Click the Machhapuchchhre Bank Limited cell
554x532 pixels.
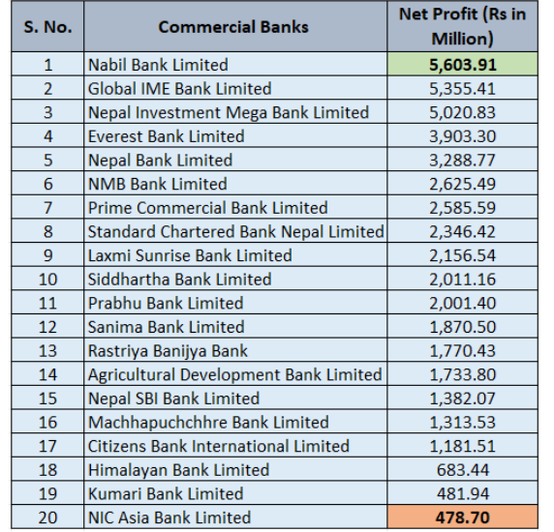click(235, 422)
